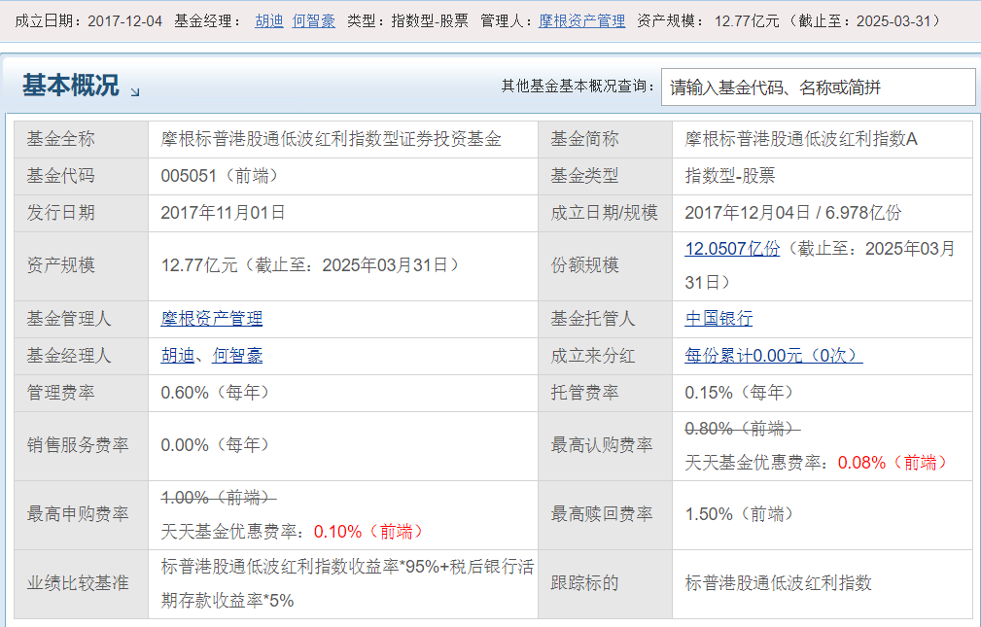Screen dimensions: 981x627
Task: Select 2017年12月04日 / 6.978亿份 value
Action: [x=792, y=213]
